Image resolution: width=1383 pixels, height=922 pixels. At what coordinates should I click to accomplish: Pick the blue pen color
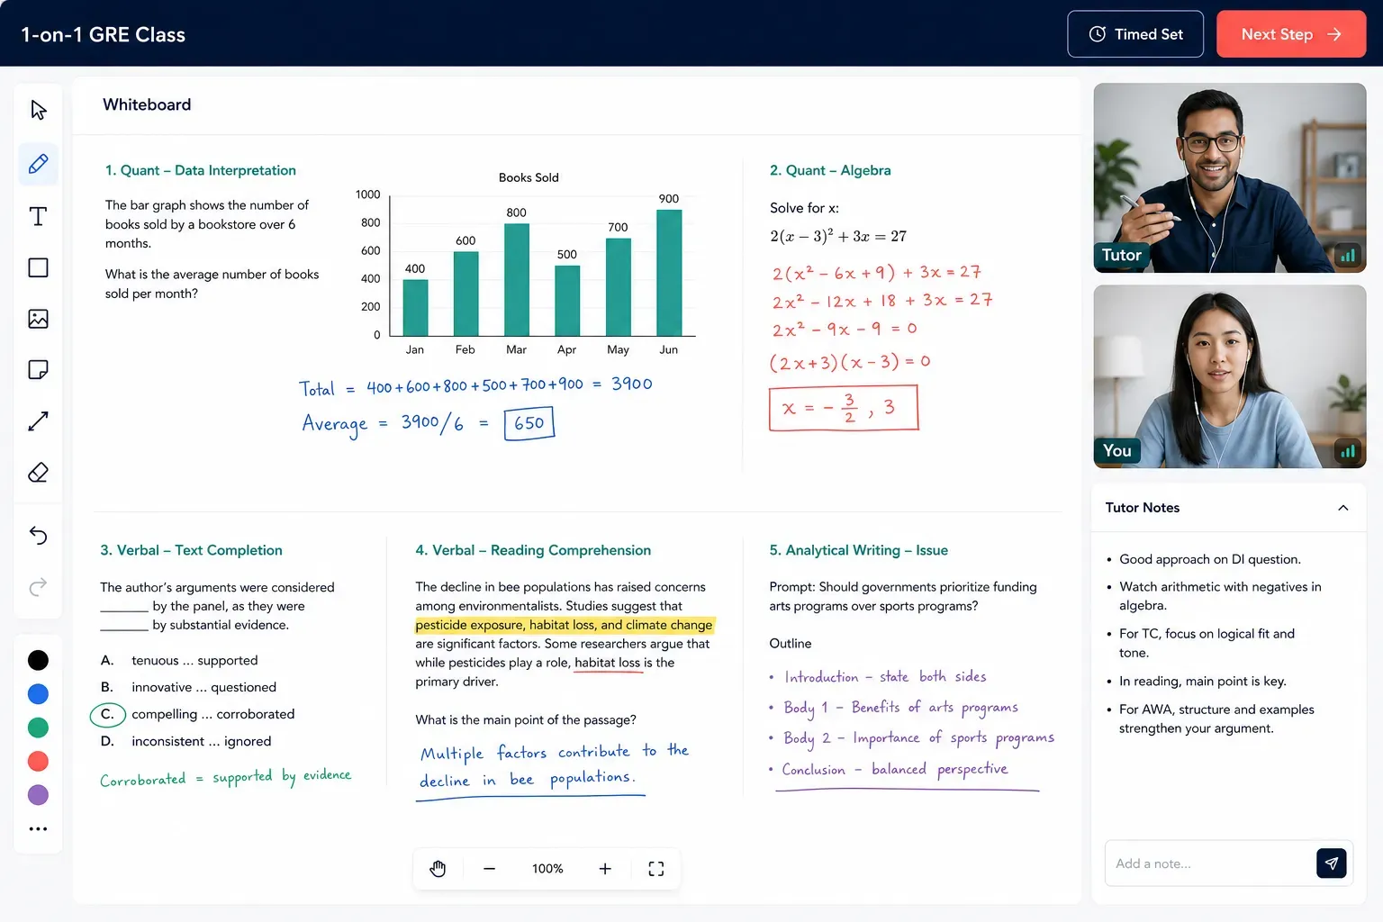point(38,694)
